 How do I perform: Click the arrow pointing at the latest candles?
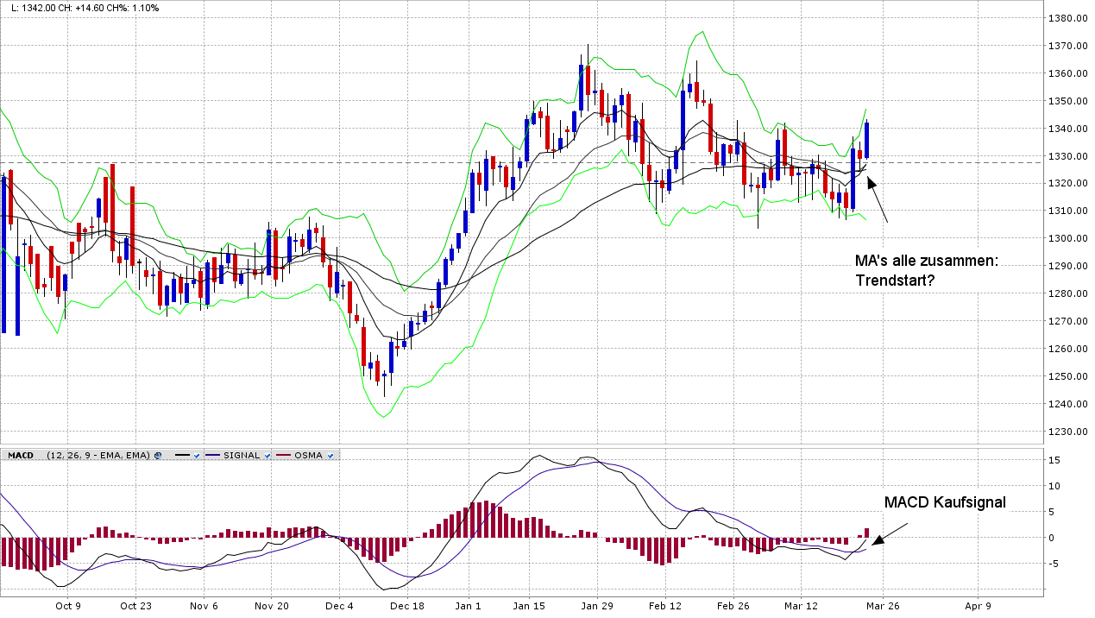point(878,199)
